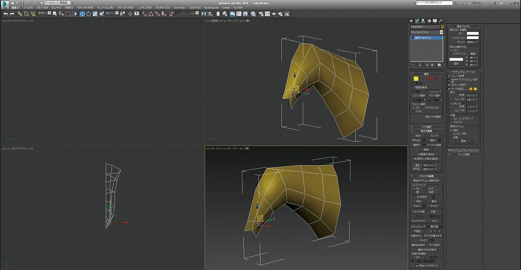Click the グロー選択 (Grow) button

(x=434, y=95)
